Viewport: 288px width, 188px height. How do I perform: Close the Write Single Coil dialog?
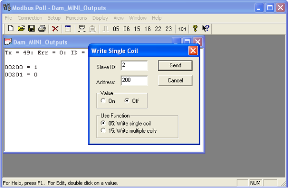[x=193, y=50]
